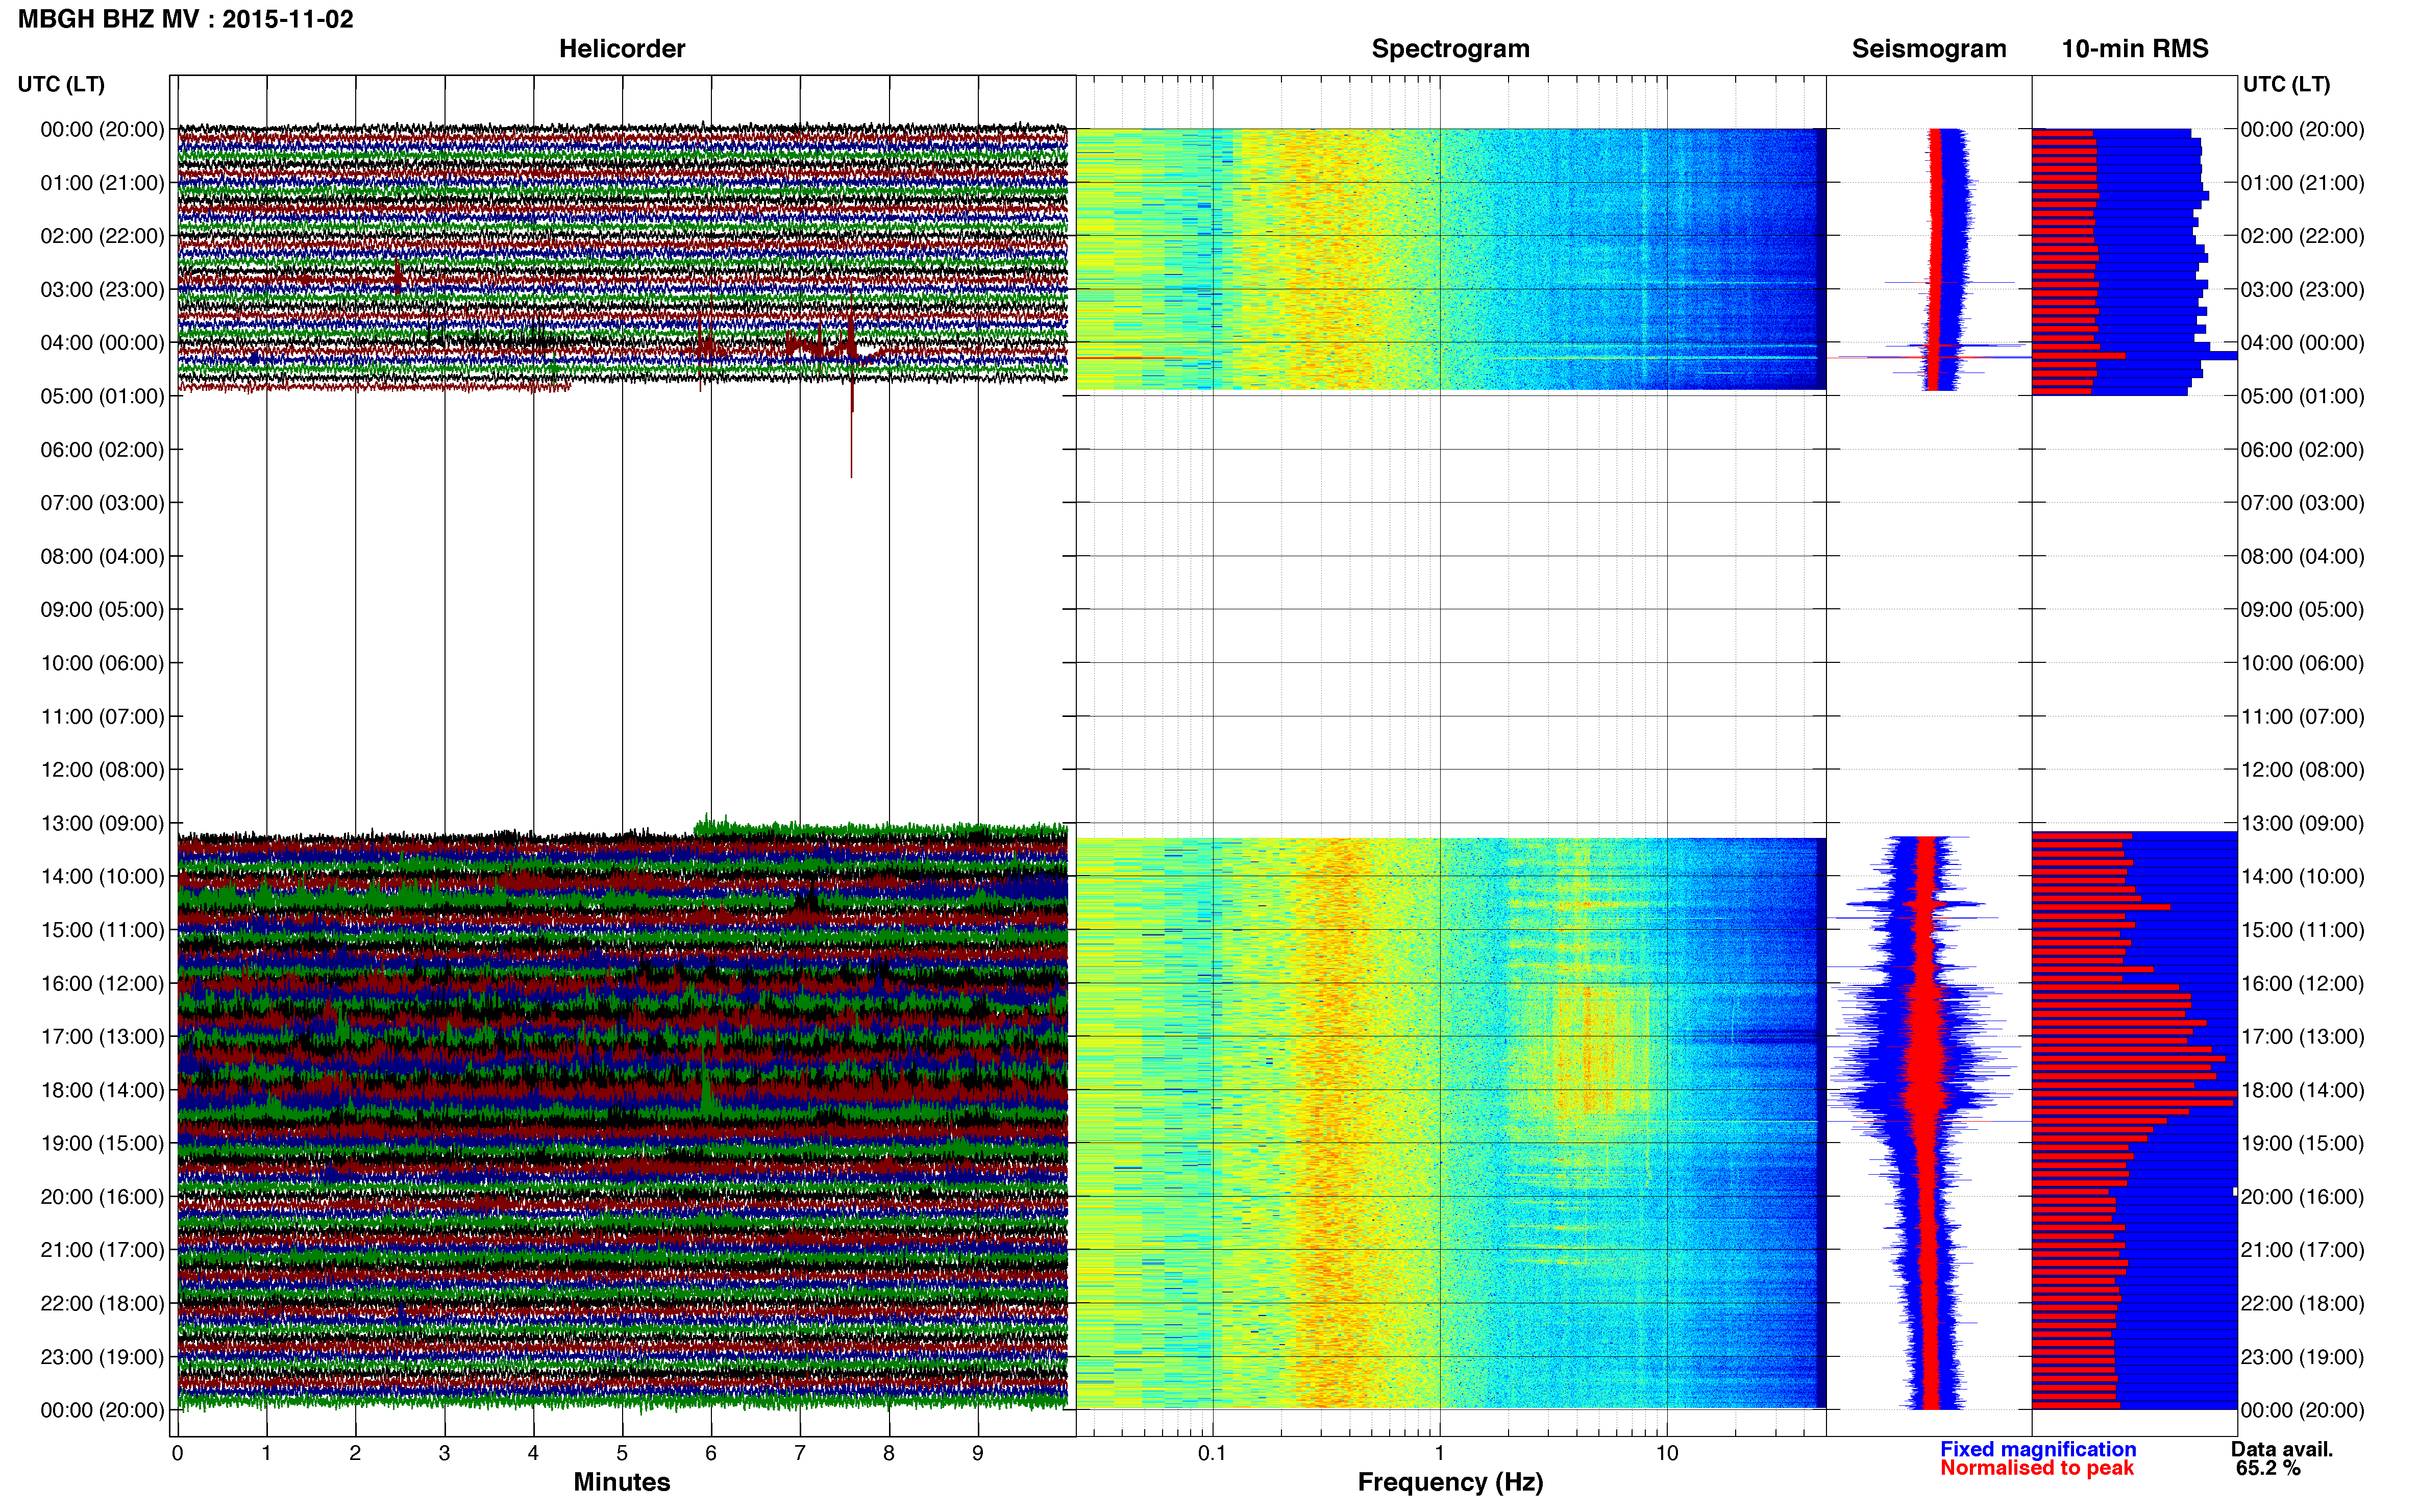Select the 10-min RMS panel heading
Image resolution: width=2419 pixels, height=1512 pixels.
click(x=2134, y=49)
